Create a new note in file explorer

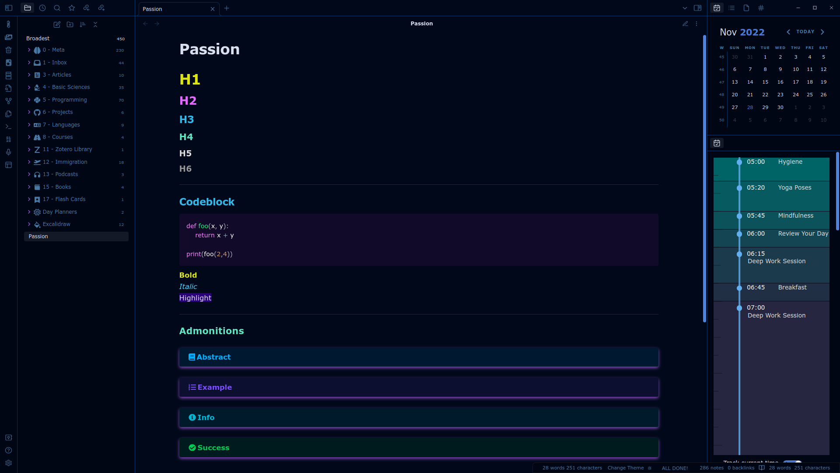pyautogui.click(x=57, y=25)
